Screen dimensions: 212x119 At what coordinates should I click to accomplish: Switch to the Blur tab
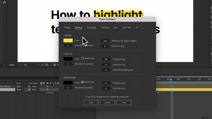pos(116,28)
